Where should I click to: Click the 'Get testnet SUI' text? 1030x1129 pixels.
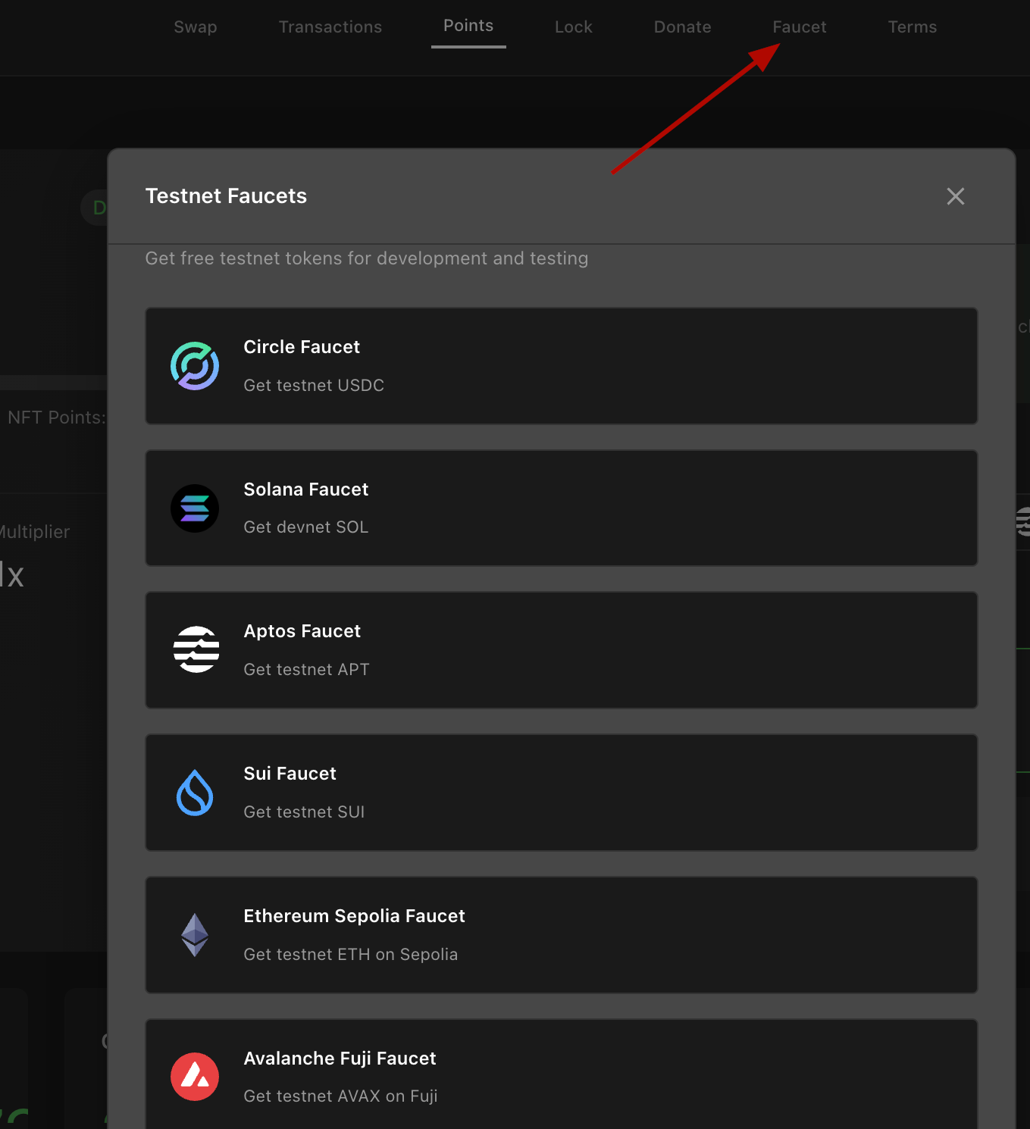click(x=304, y=812)
